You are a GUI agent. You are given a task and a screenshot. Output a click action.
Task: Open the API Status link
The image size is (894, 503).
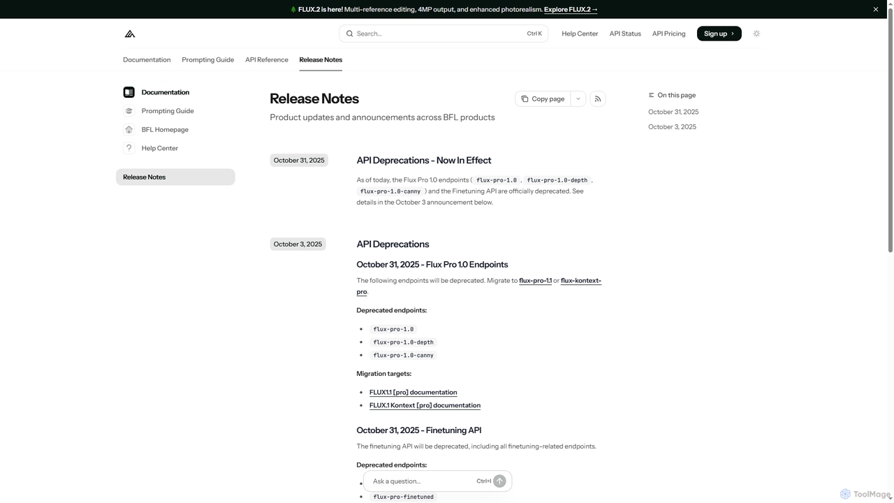625,34
